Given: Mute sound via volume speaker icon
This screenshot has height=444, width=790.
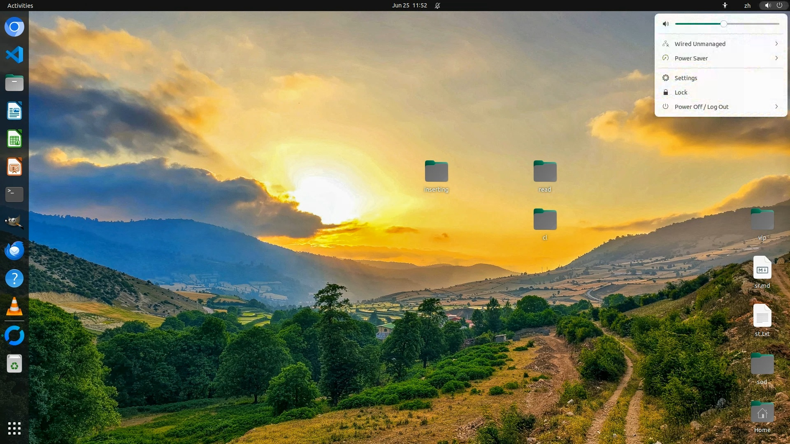Looking at the screenshot, I should [665, 24].
